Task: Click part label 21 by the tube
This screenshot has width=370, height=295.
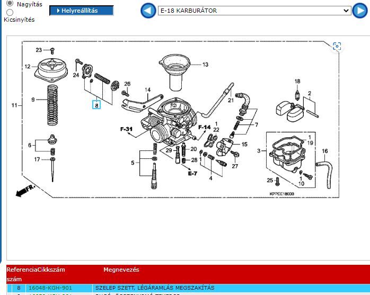Action: click(x=231, y=100)
